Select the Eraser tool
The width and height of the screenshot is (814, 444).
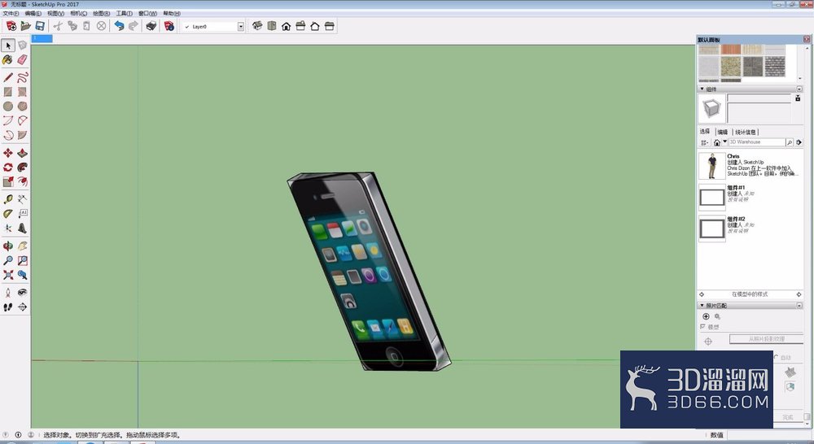[x=22, y=60]
